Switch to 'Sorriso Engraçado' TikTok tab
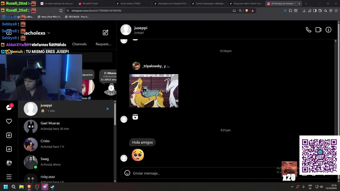 [209, 3]
